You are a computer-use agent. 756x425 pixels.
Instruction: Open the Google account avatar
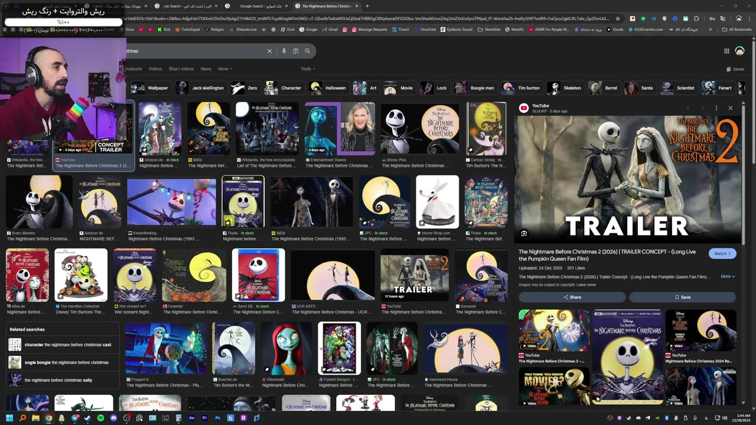click(x=739, y=51)
